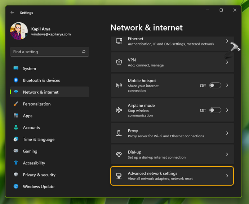The width and height of the screenshot is (249, 204).
Task: Click the Privacy & security shield icon
Action: tap(16, 175)
